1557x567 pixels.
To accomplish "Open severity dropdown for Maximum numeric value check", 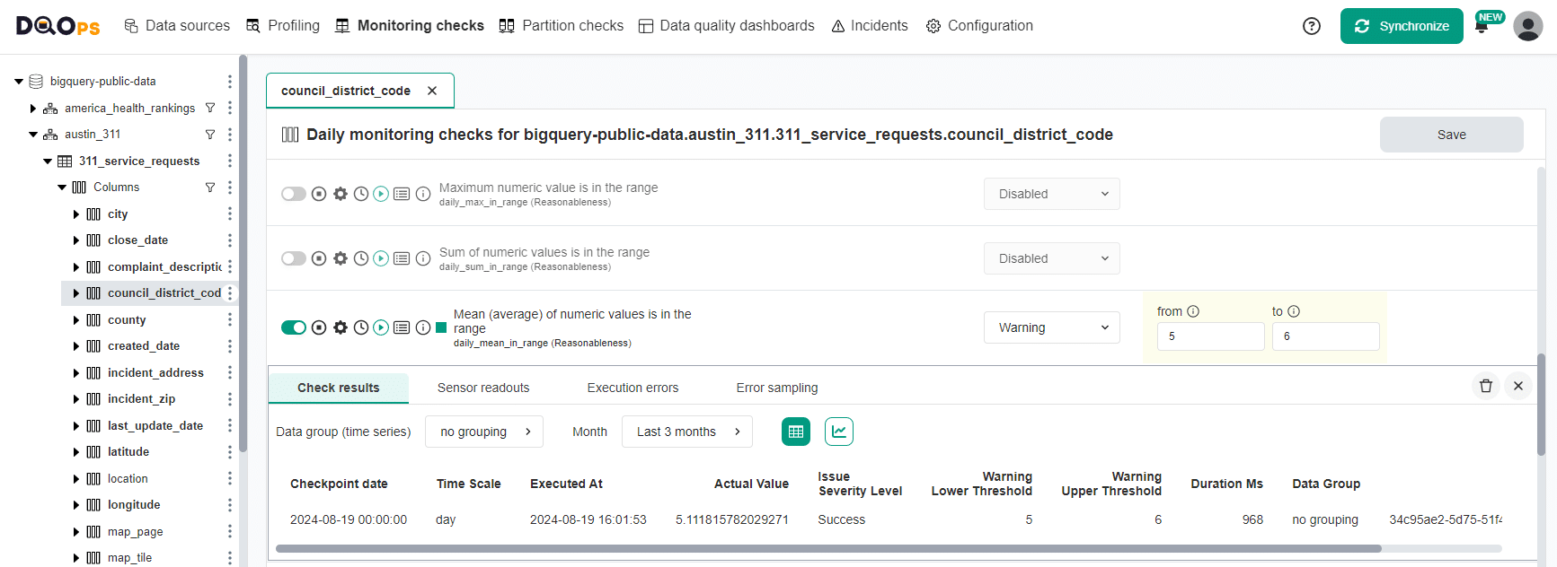I will 1052,194.
